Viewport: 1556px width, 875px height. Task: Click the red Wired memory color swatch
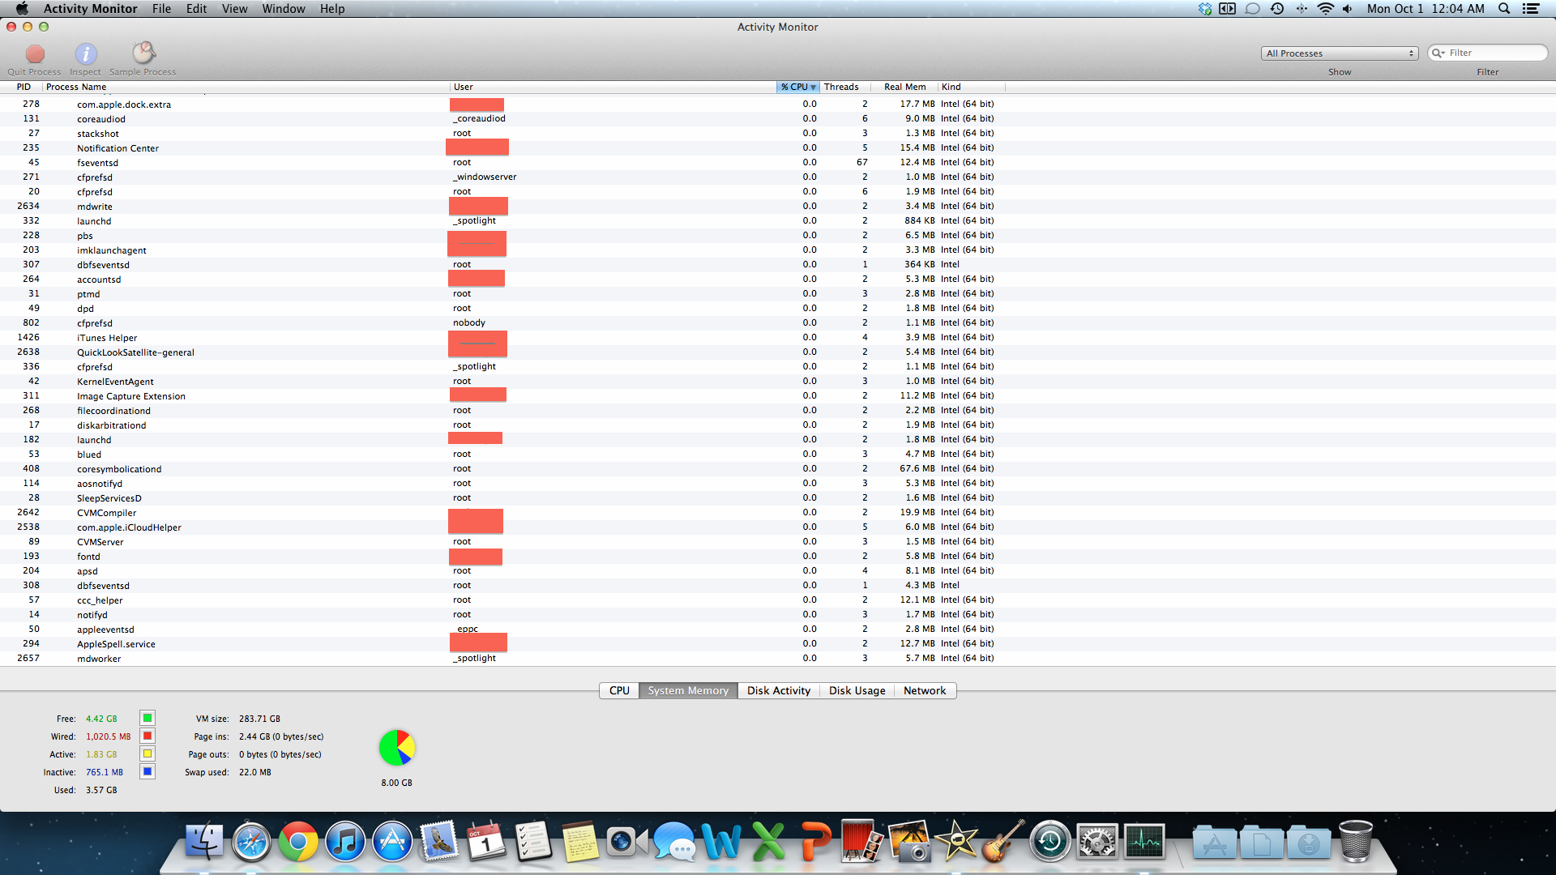pyautogui.click(x=147, y=736)
